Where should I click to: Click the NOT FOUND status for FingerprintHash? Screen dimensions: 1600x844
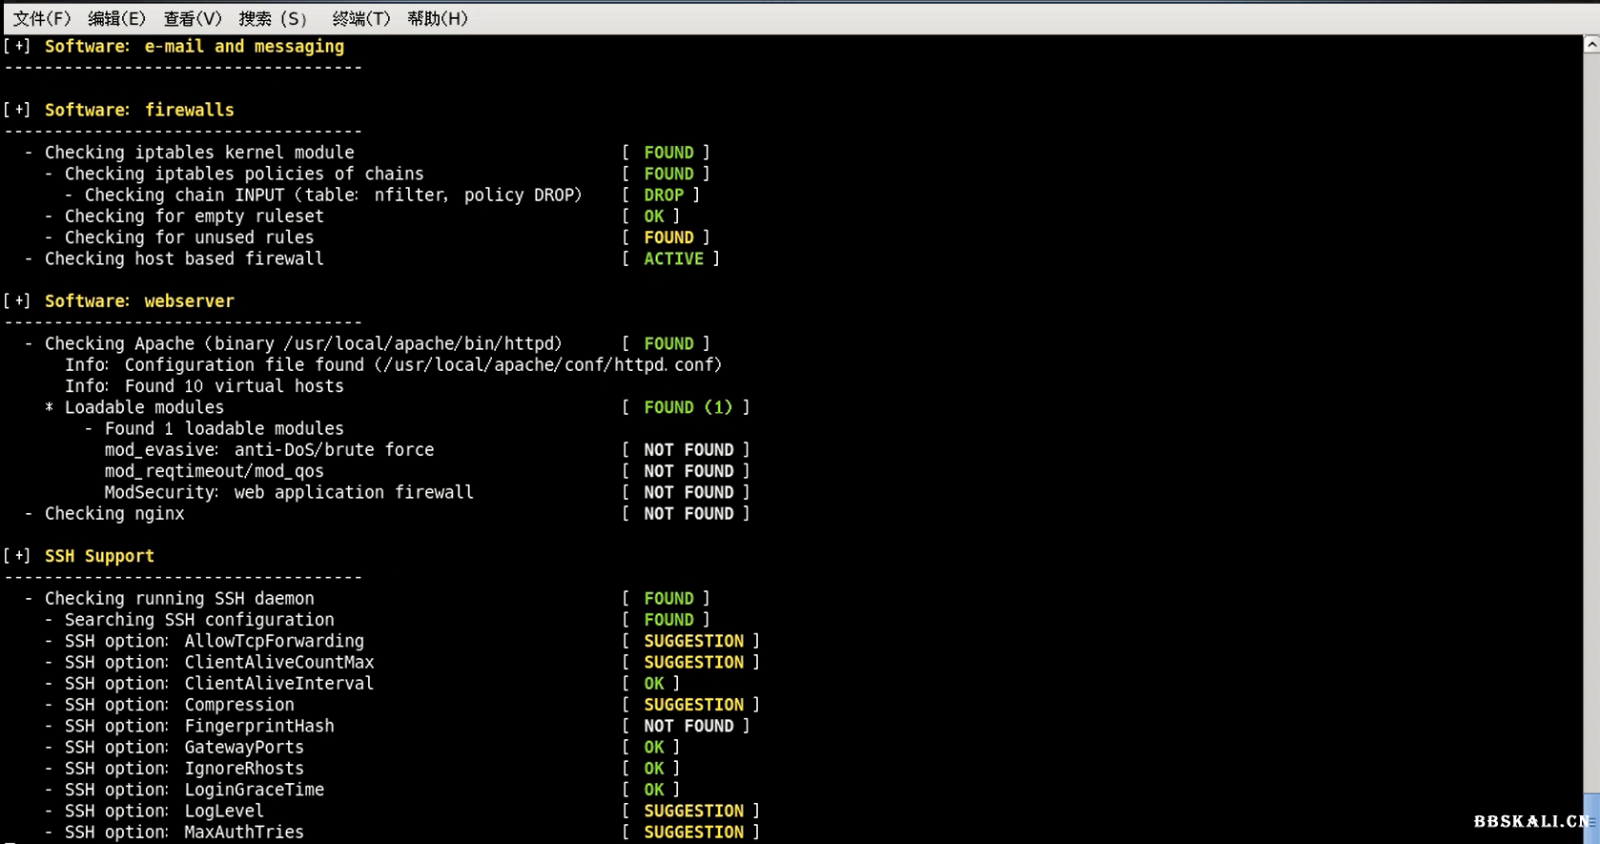pos(687,726)
